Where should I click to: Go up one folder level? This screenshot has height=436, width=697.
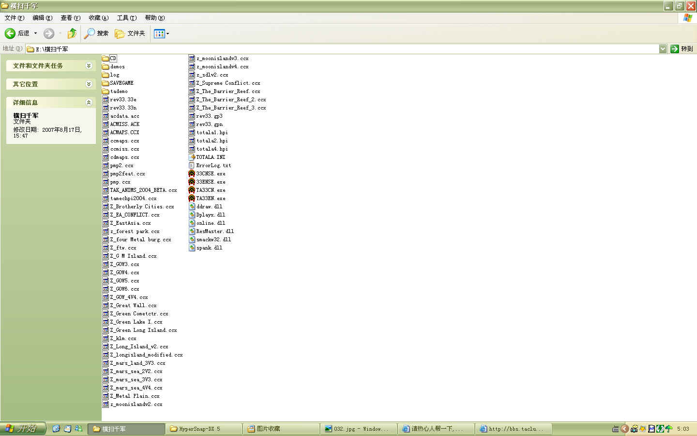pos(72,33)
